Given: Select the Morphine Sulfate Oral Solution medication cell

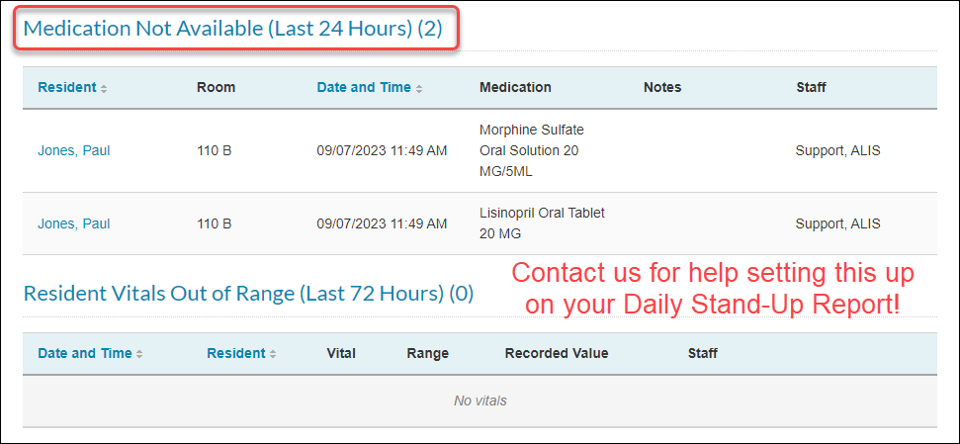Looking at the screenshot, I should coord(532,150).
